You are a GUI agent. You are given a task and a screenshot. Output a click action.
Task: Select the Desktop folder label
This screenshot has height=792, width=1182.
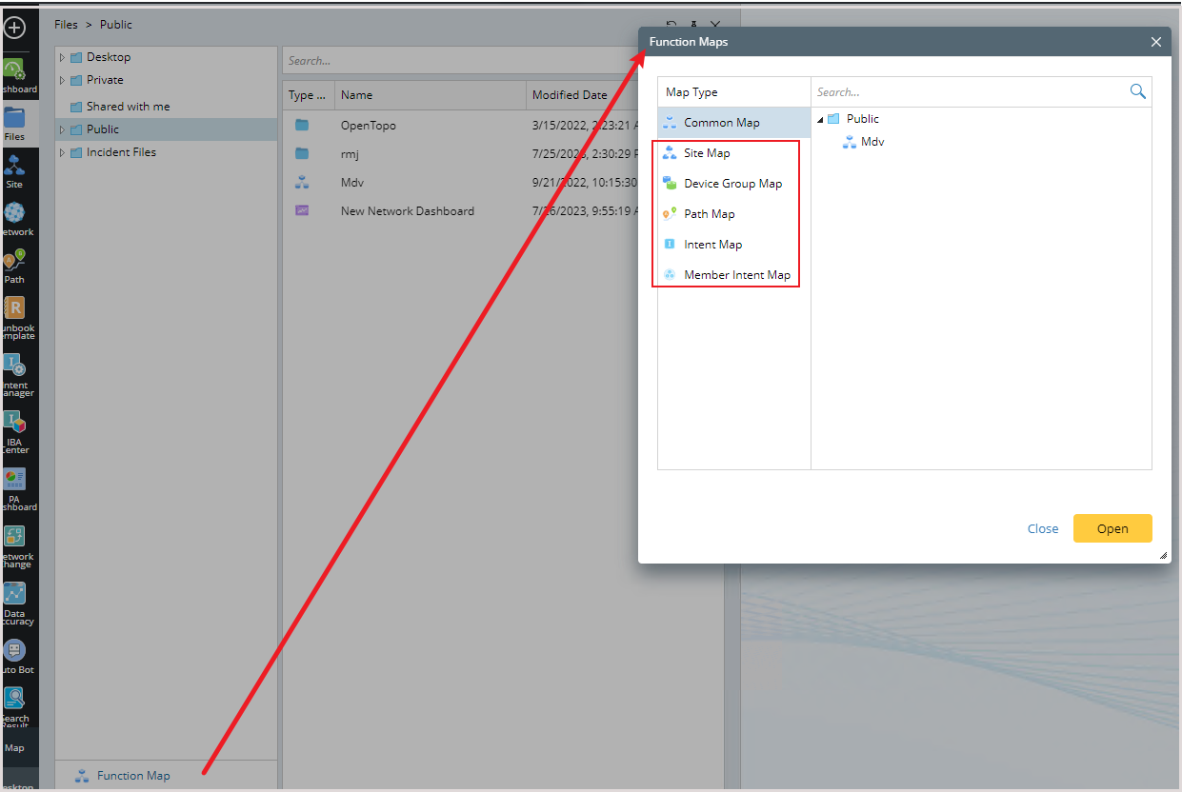109,57
